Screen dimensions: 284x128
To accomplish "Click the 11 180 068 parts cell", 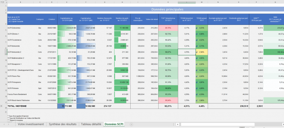I will click(122, 28).
